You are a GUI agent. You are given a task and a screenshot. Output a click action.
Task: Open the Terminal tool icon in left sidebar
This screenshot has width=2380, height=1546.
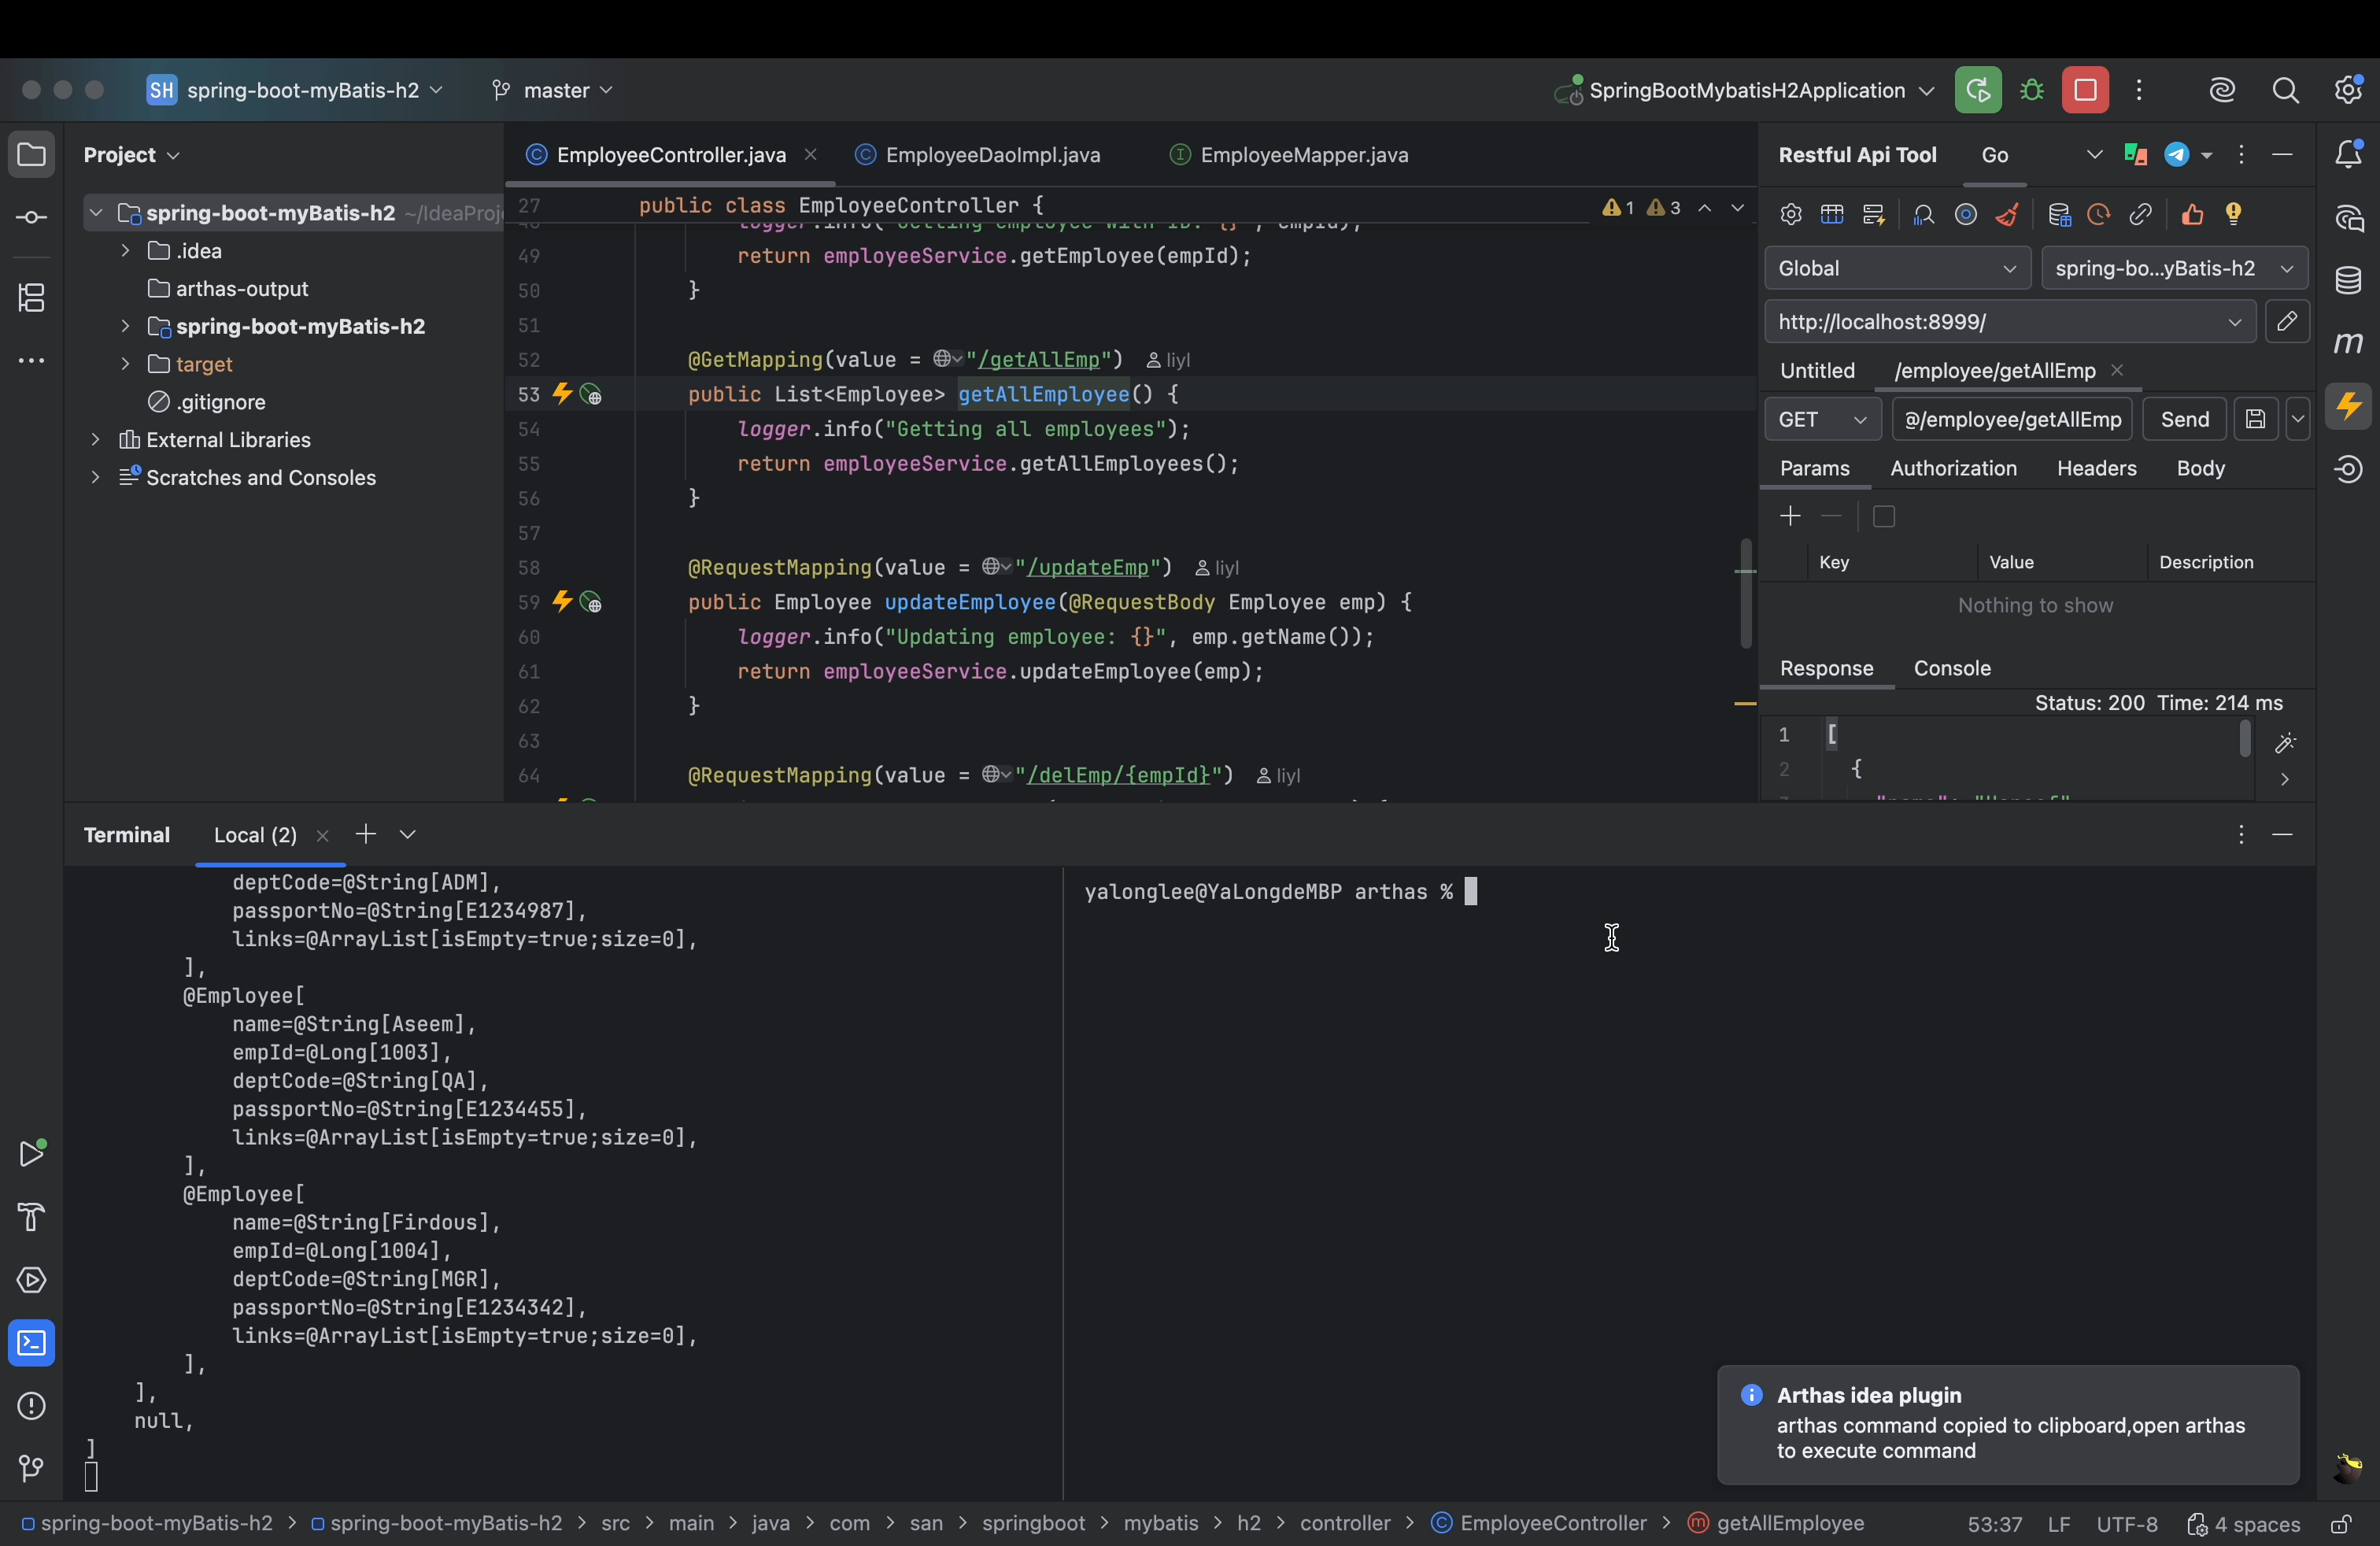click(x=31, y=1343)
